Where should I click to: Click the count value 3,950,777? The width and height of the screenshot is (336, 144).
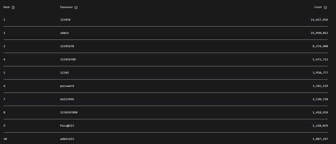click(x=320, y=72)
